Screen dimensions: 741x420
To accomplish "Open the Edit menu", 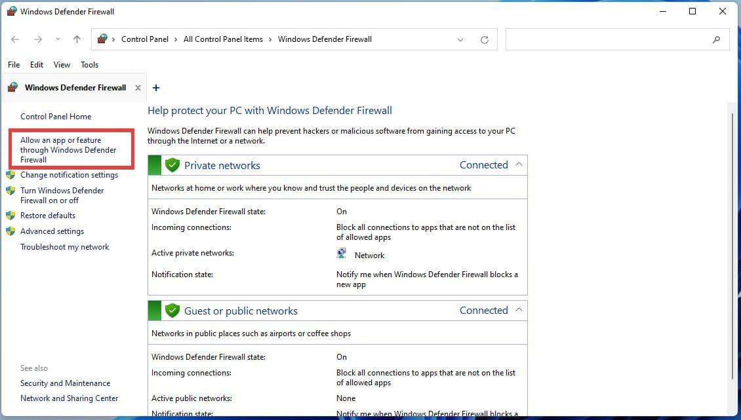I will click(36, 65).
